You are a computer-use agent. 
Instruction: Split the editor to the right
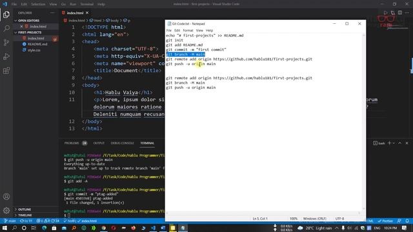pos(400,13)
